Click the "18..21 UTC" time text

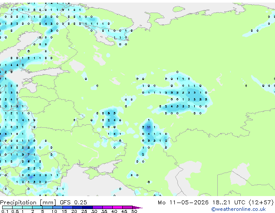pyautogui.click(x=229, y=203)
